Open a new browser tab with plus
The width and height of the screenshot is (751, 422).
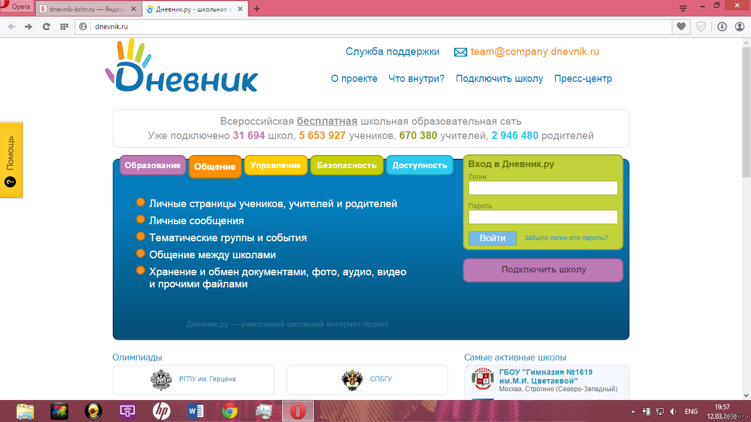pyautogui.click(x=257, y=9)
